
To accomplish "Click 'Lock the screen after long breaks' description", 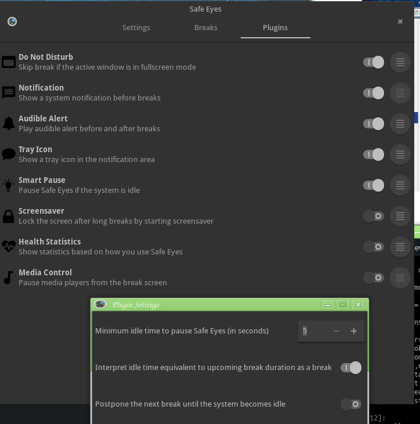I will 116,221.
